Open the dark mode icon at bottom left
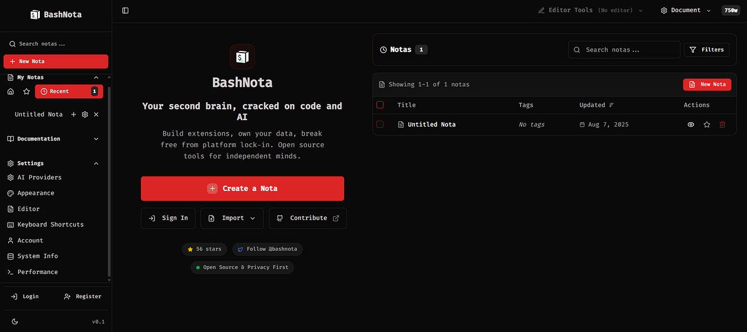 coord(14,321)
